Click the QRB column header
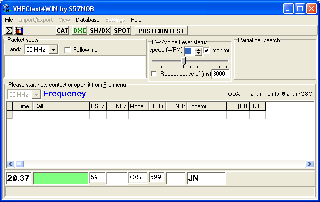The height and width of the screenshot is (202, 320). point(238,106)
